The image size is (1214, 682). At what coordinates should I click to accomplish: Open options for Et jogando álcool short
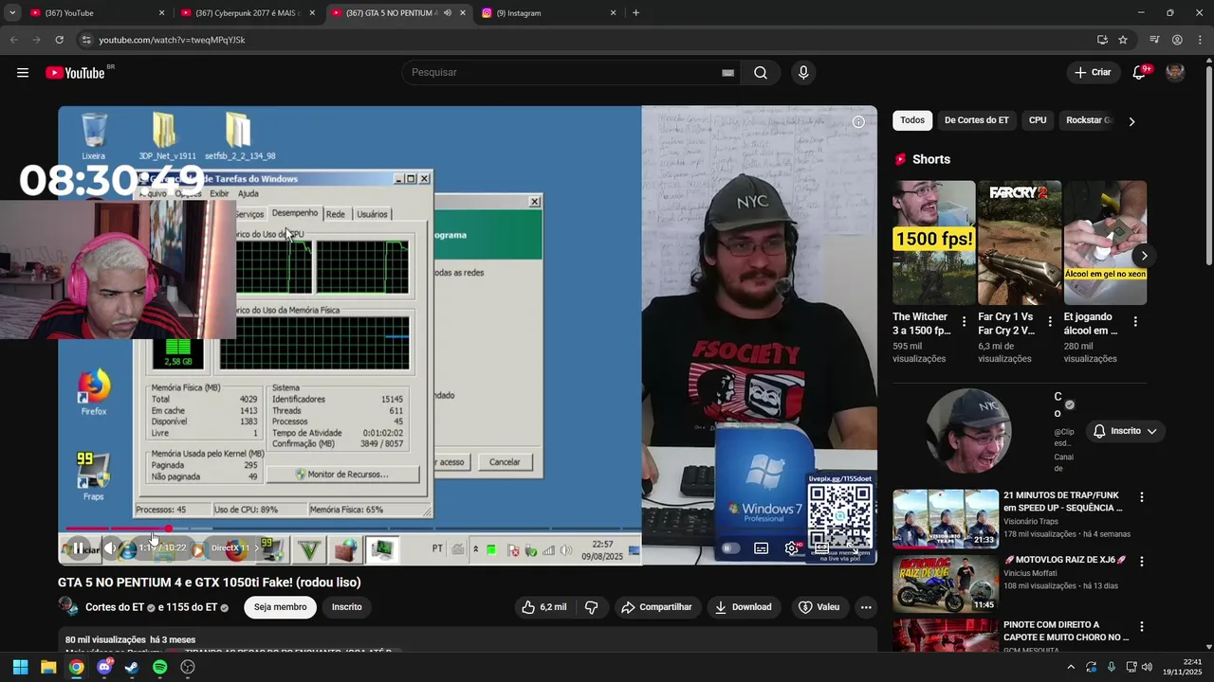click(1135, 322)
